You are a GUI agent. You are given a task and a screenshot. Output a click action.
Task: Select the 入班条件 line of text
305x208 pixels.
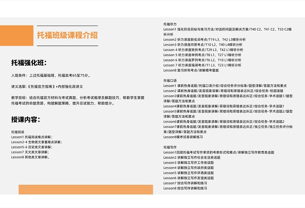click(x=51, y=75)
